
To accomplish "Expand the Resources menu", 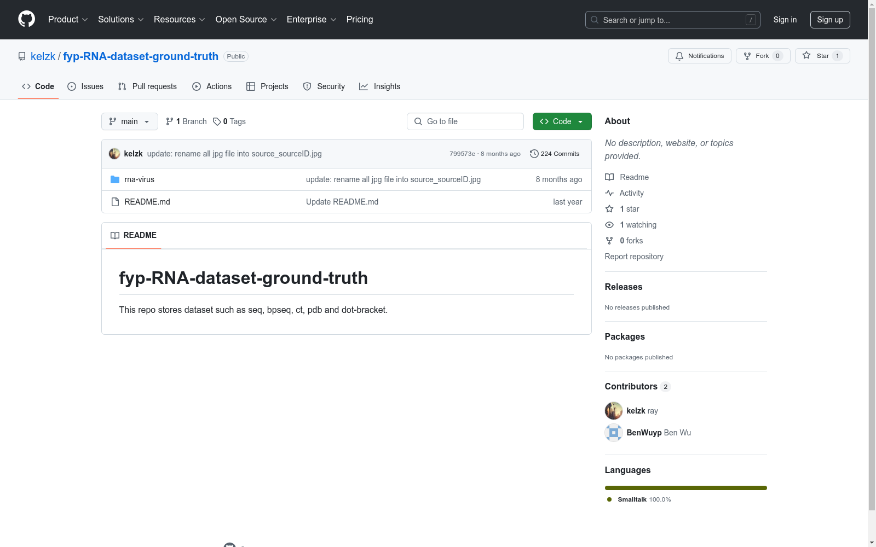I will coord(180,19).
